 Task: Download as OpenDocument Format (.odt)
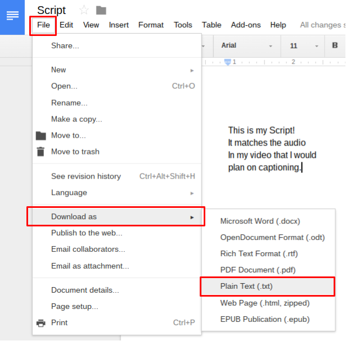pos(268,238)
